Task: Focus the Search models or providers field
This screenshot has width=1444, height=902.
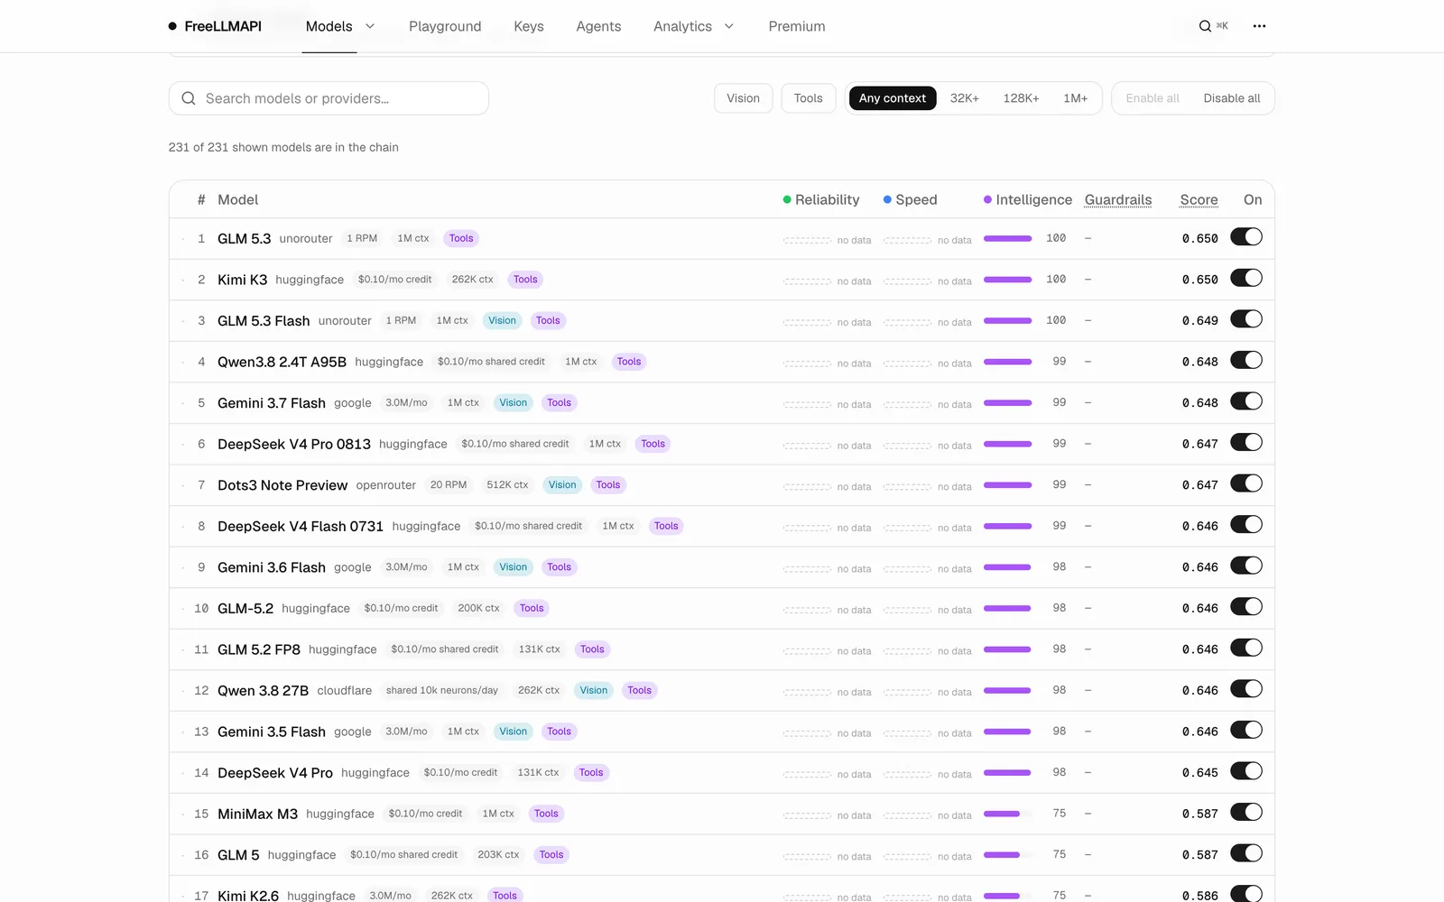Action: (x=329, y=98)
